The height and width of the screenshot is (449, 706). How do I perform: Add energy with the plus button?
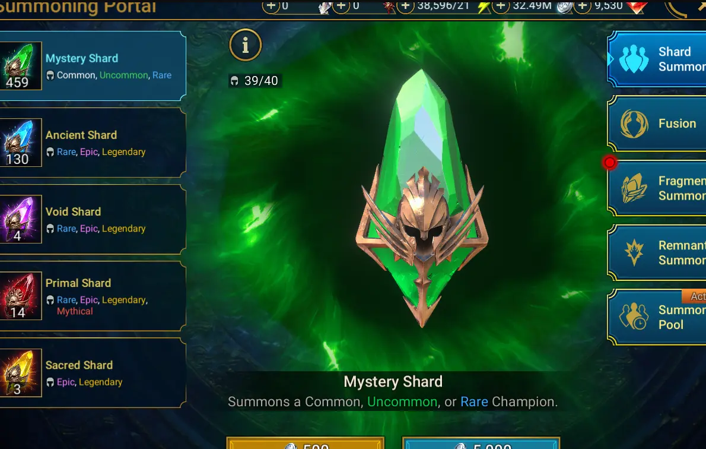[x=406, y=6]
